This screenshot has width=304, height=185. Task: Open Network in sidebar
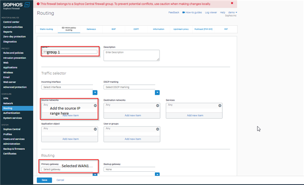[8, 103]
